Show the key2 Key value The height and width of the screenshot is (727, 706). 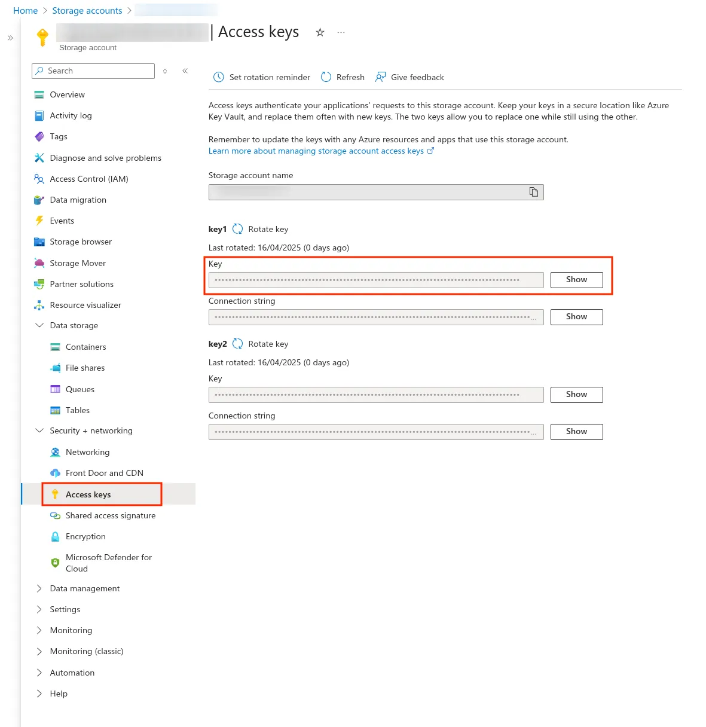tap(576, 395)
